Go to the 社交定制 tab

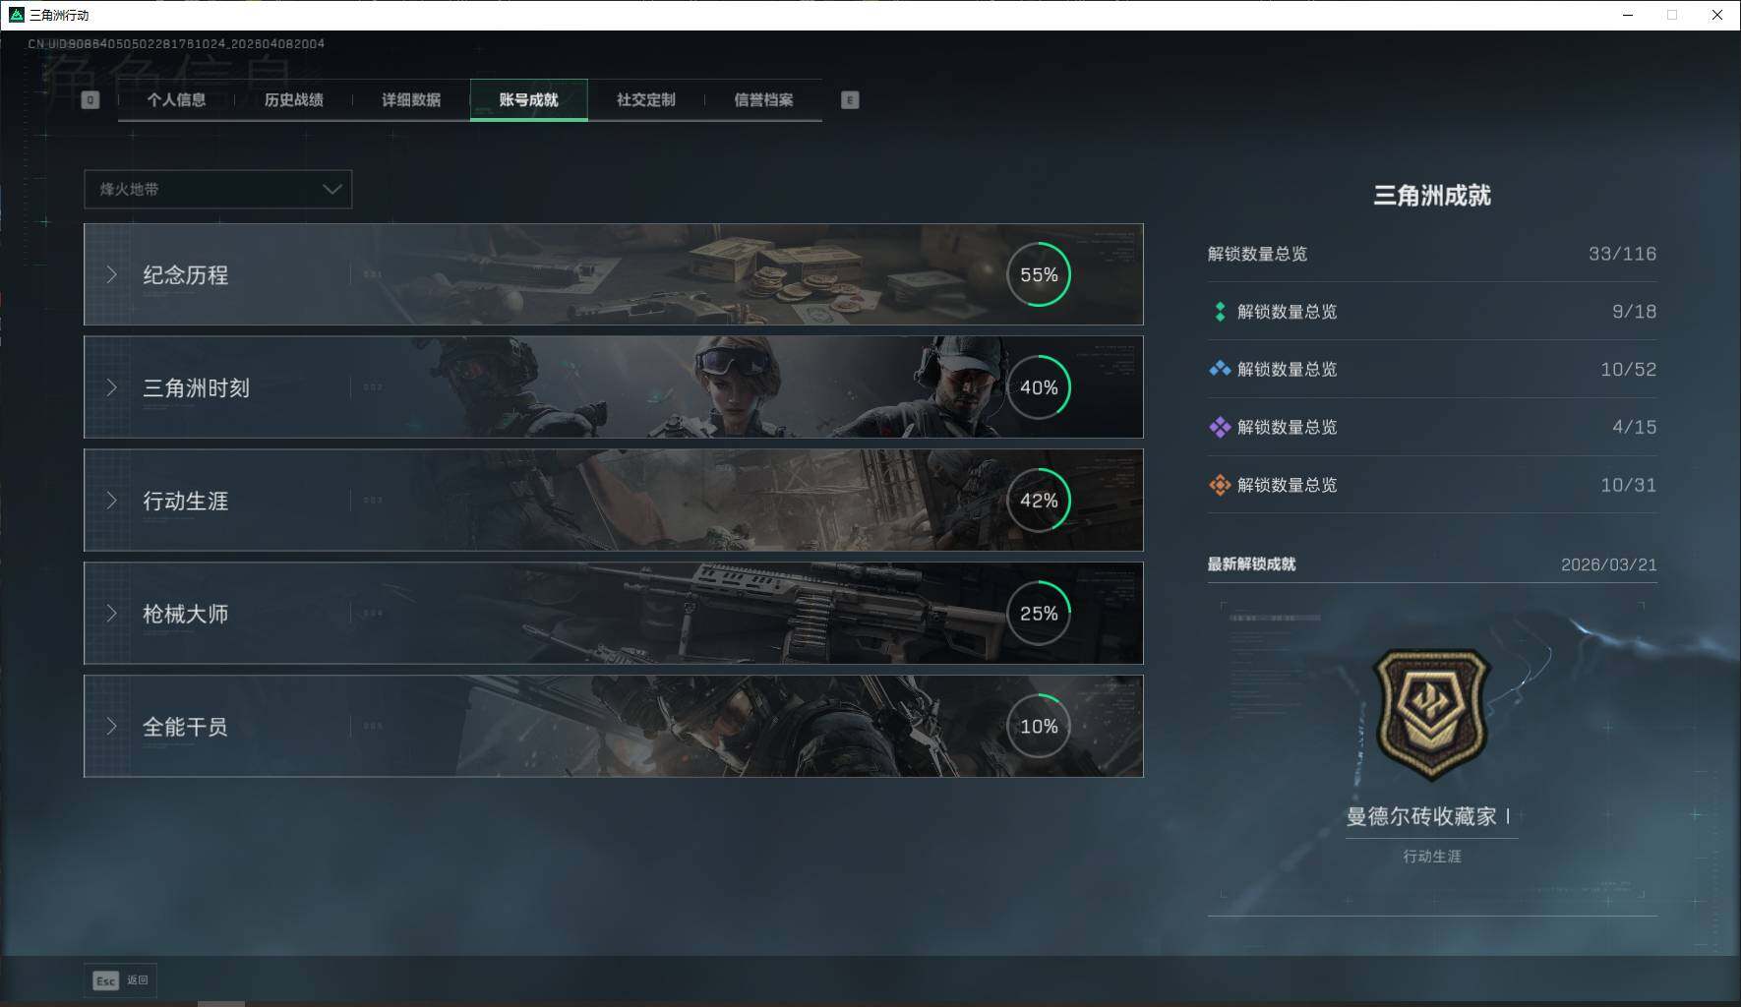click(646, 99)
